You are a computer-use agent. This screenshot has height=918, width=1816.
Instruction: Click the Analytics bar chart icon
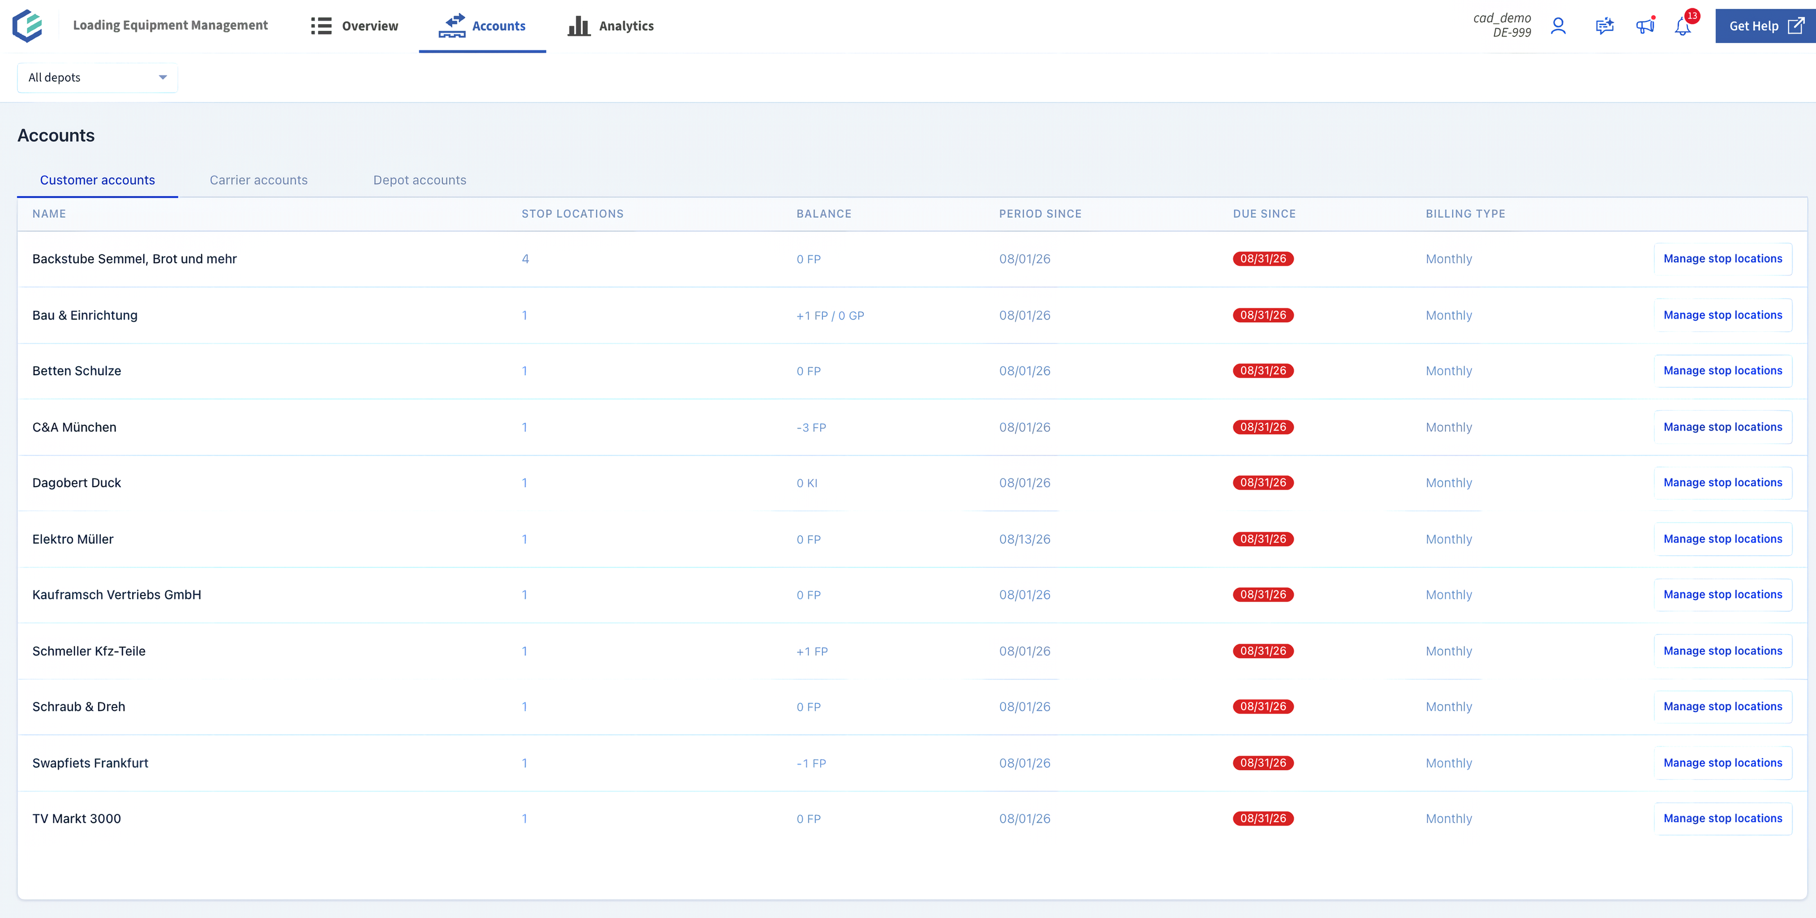click(579, 26)
